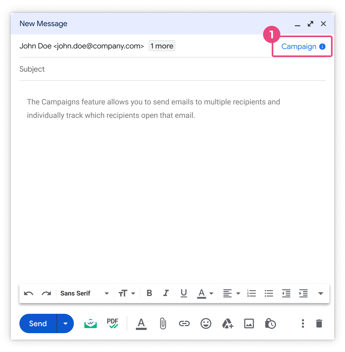Open the Send options dropdown arrow
The width and height of the screenshot is (345, 352).
click(65, 323)
